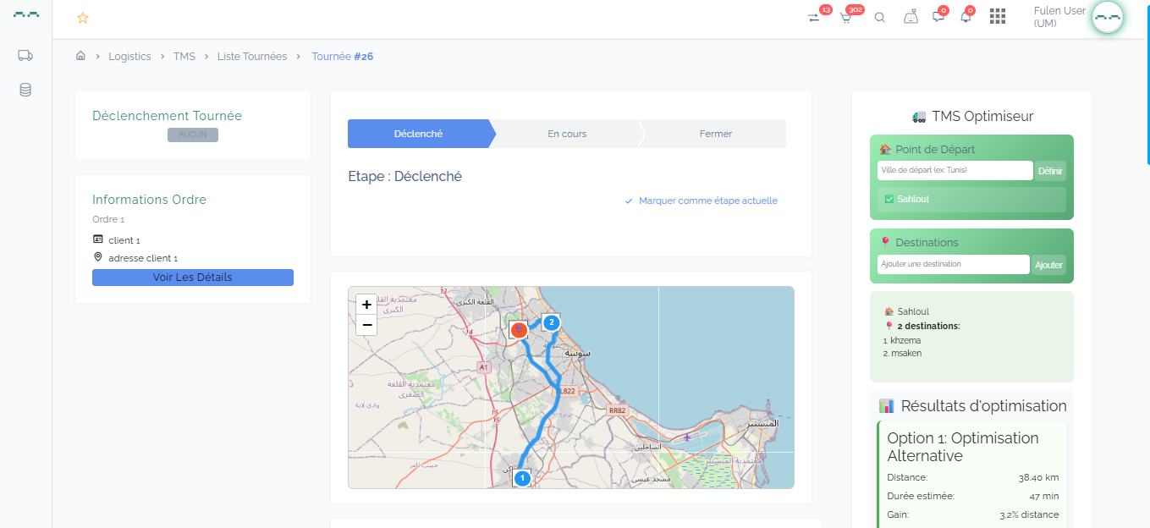Open the database stack sidebar icon
This screenshot has width=1150, height=528.
(25, 90)
